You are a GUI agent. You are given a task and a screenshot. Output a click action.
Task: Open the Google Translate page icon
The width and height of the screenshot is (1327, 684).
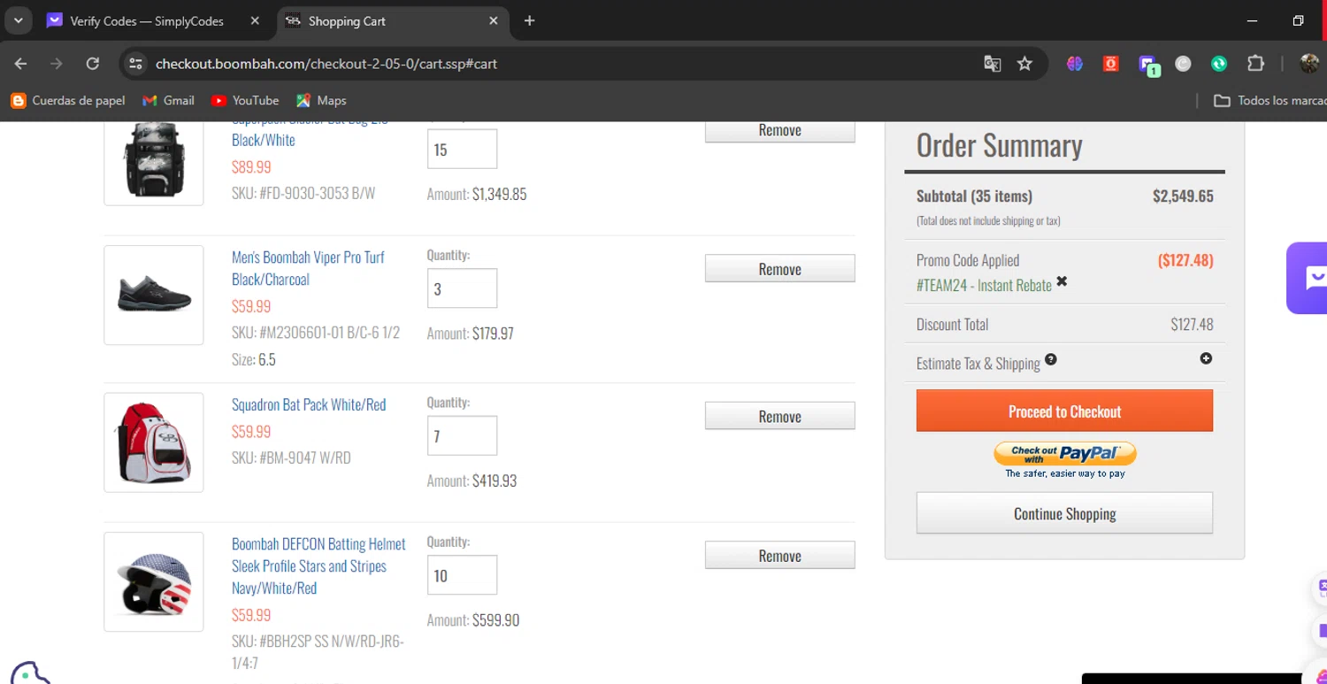click(993, 64)
